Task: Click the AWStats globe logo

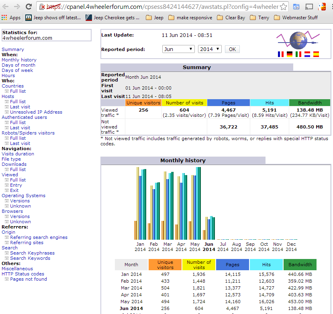Action: click(298, 40)
